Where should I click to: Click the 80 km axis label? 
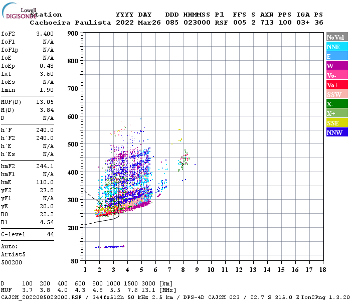click(75, 261)
